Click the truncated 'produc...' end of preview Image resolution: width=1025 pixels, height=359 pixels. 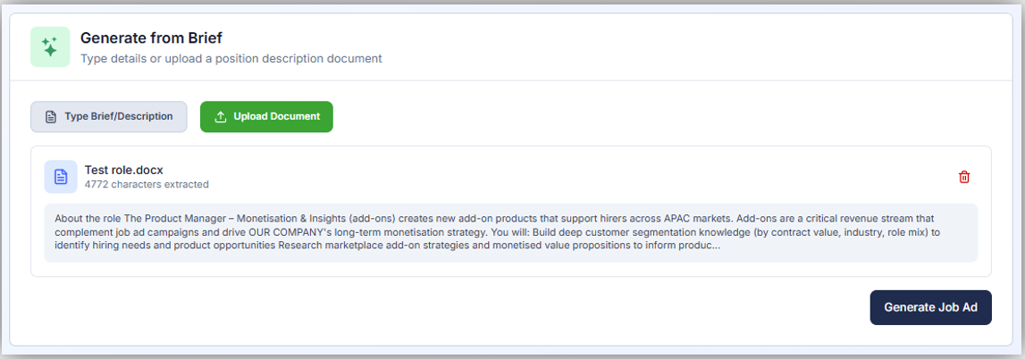coord(698,246)
